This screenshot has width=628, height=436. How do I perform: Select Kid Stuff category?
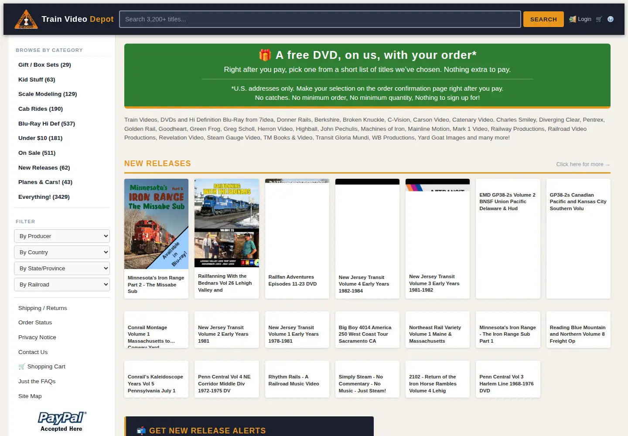(37, 80)
